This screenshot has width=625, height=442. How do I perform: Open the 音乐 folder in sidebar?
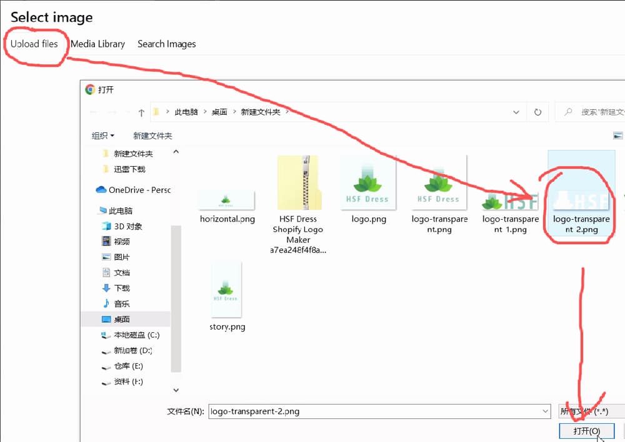[116, 304]
